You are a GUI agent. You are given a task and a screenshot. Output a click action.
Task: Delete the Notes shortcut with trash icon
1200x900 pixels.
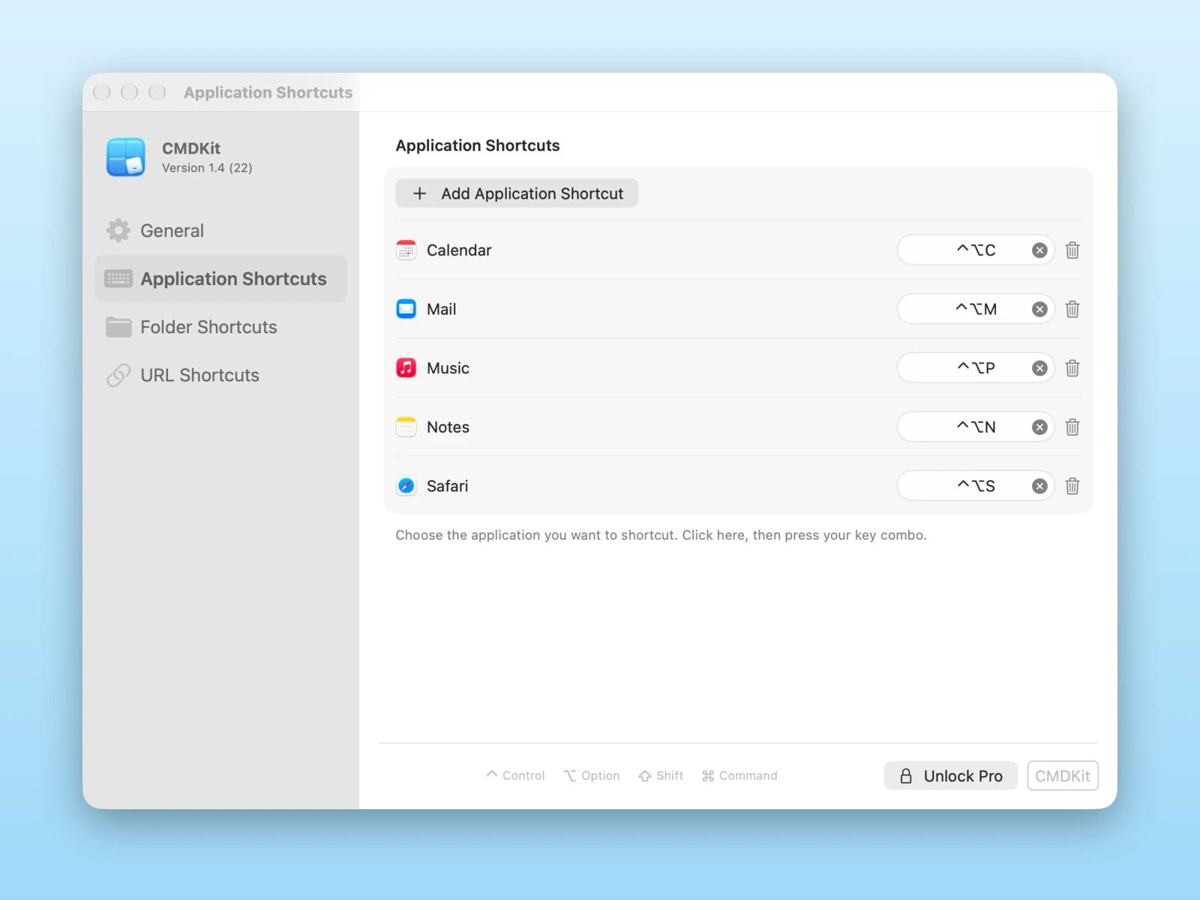pos(1072,427)
